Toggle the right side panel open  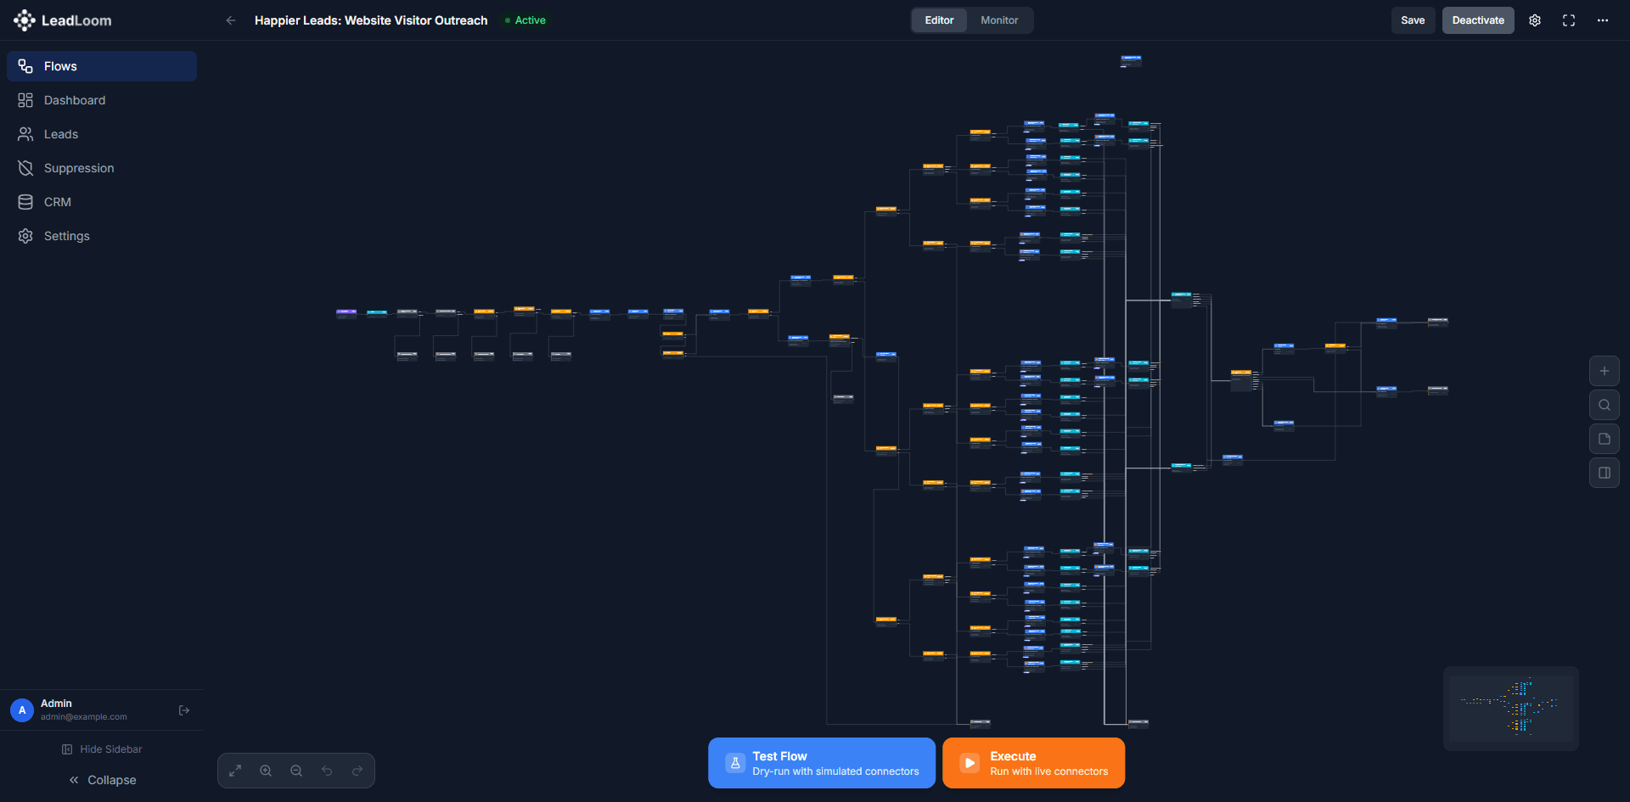pyautogui.click(x=1604, y=473)
